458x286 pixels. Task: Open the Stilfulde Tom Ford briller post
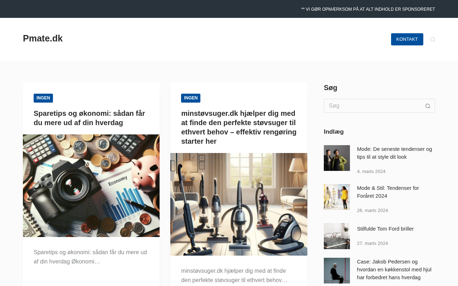point(385,229)
